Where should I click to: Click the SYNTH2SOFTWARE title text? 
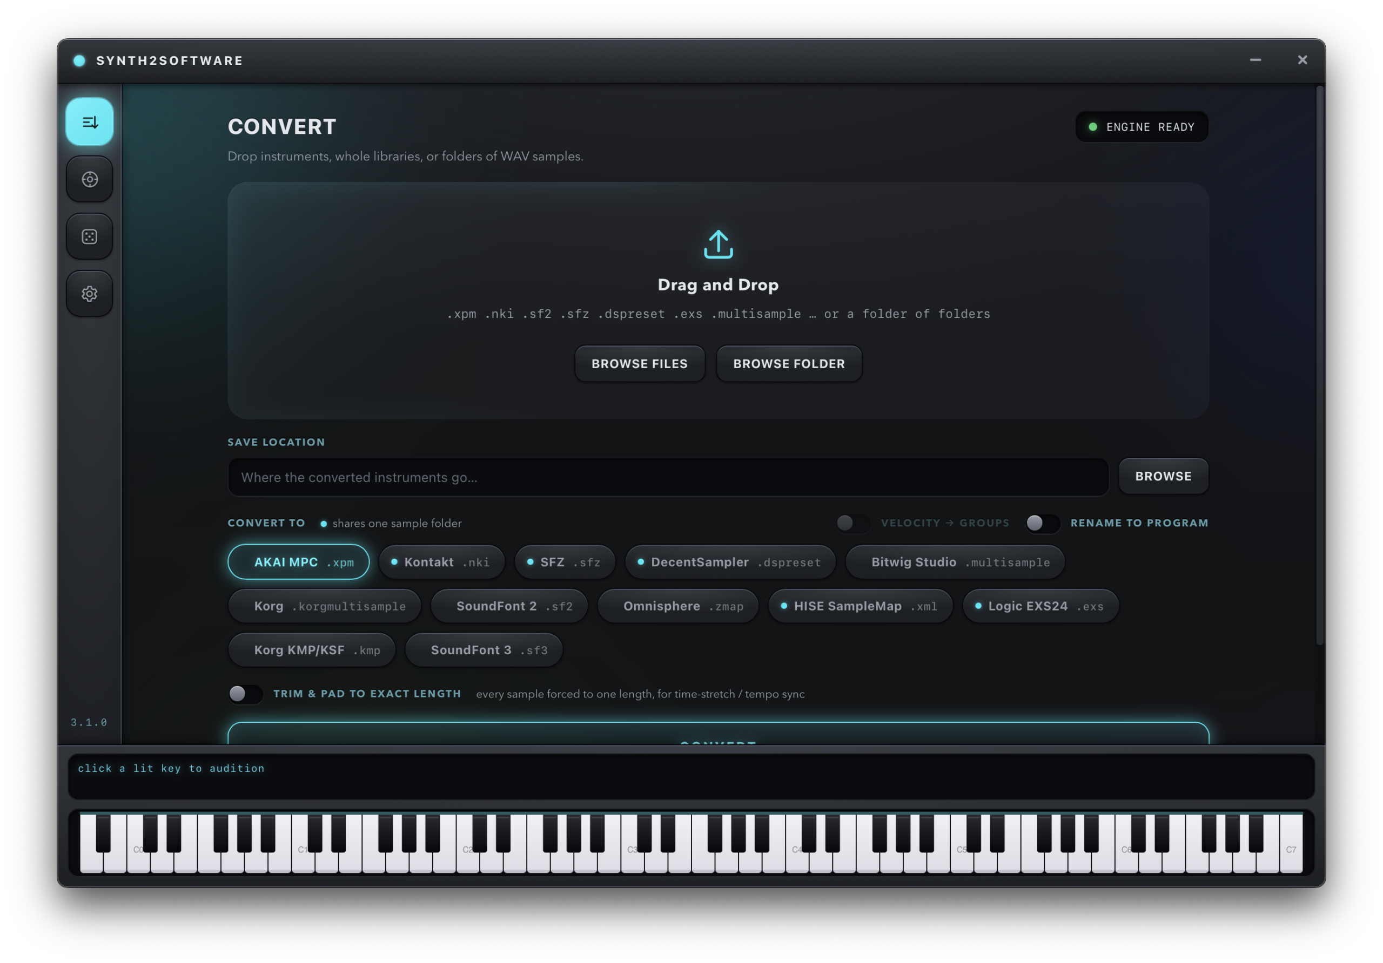169,61
